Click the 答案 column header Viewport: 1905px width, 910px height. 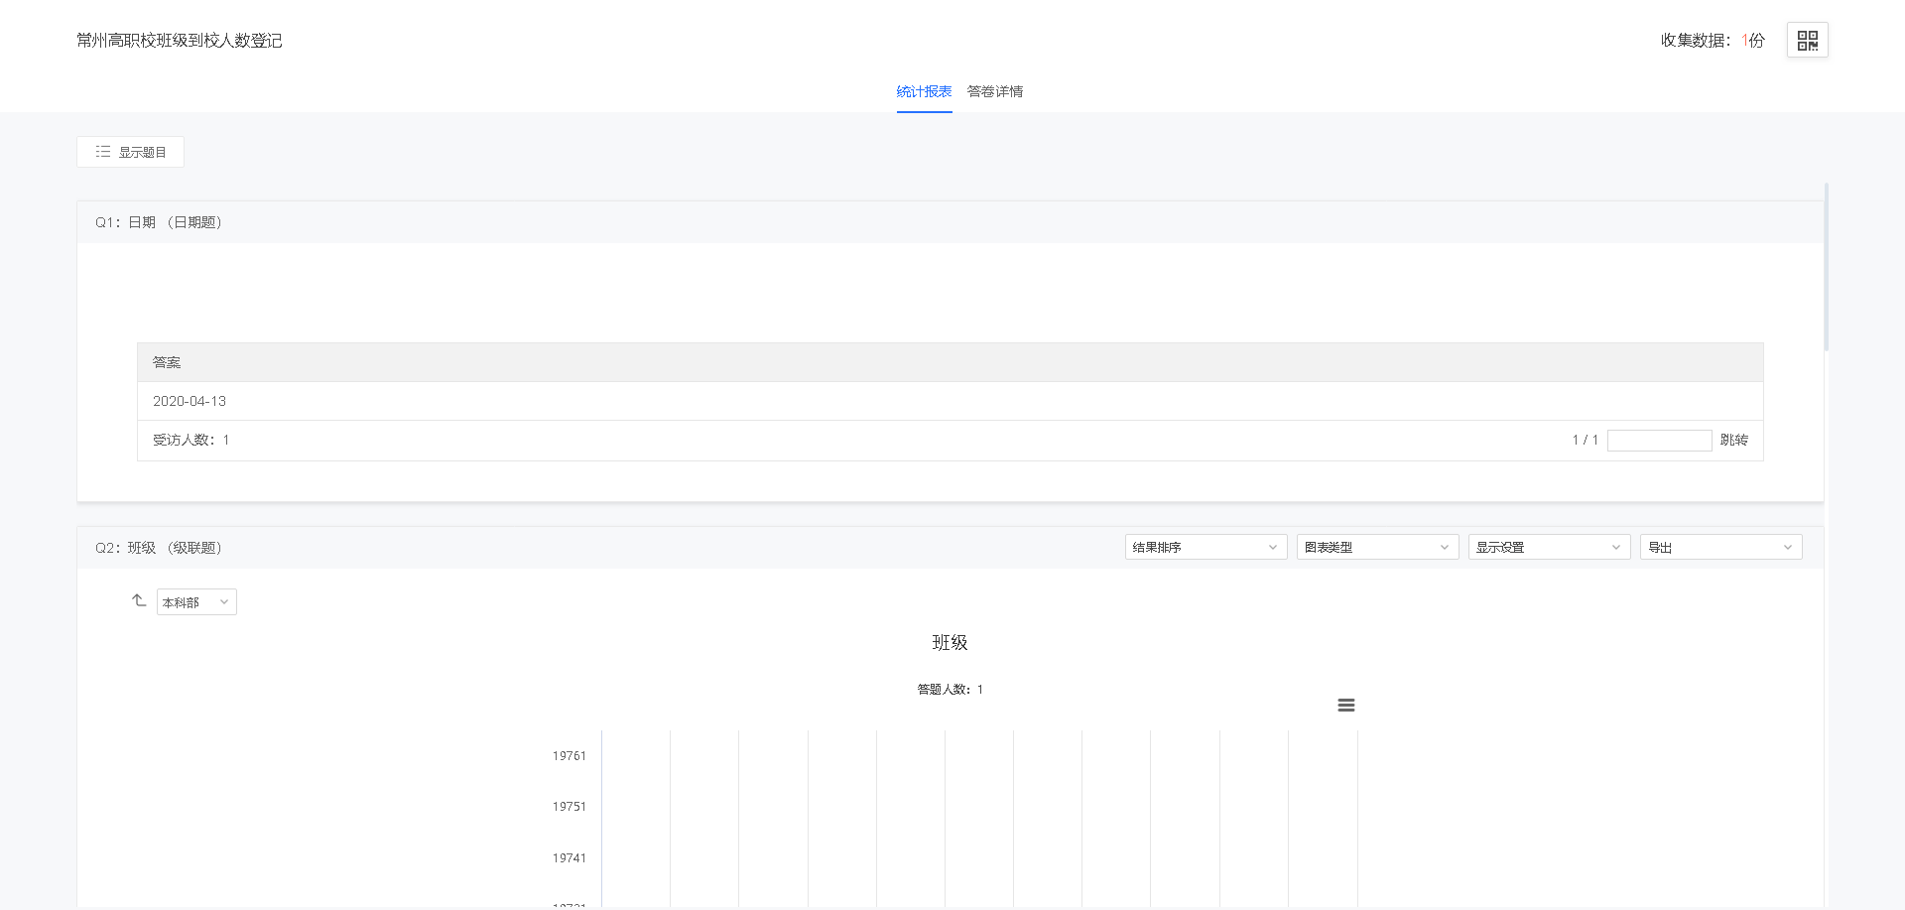pos(167,362)
